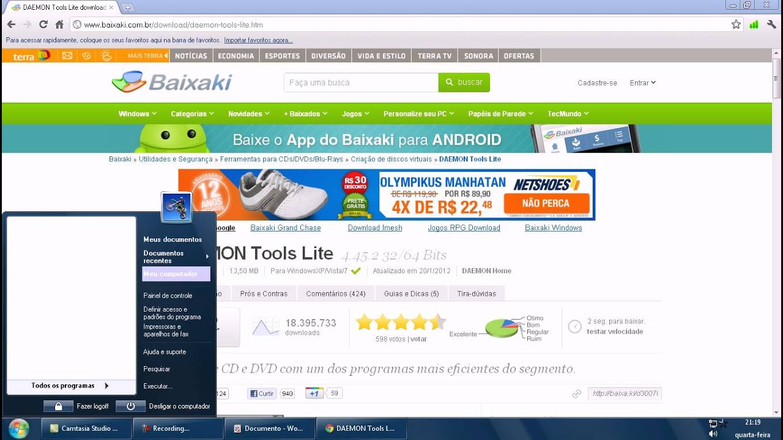The image size is (783, 440).
Task: Click the Netshoes Não Perca banner ad
Action: click(x=387, y=195)
